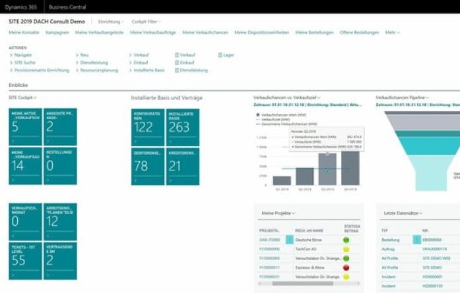Open Meine Verkaufsaufträge
This screenshot has width=460, height=293.
(152, 32)
